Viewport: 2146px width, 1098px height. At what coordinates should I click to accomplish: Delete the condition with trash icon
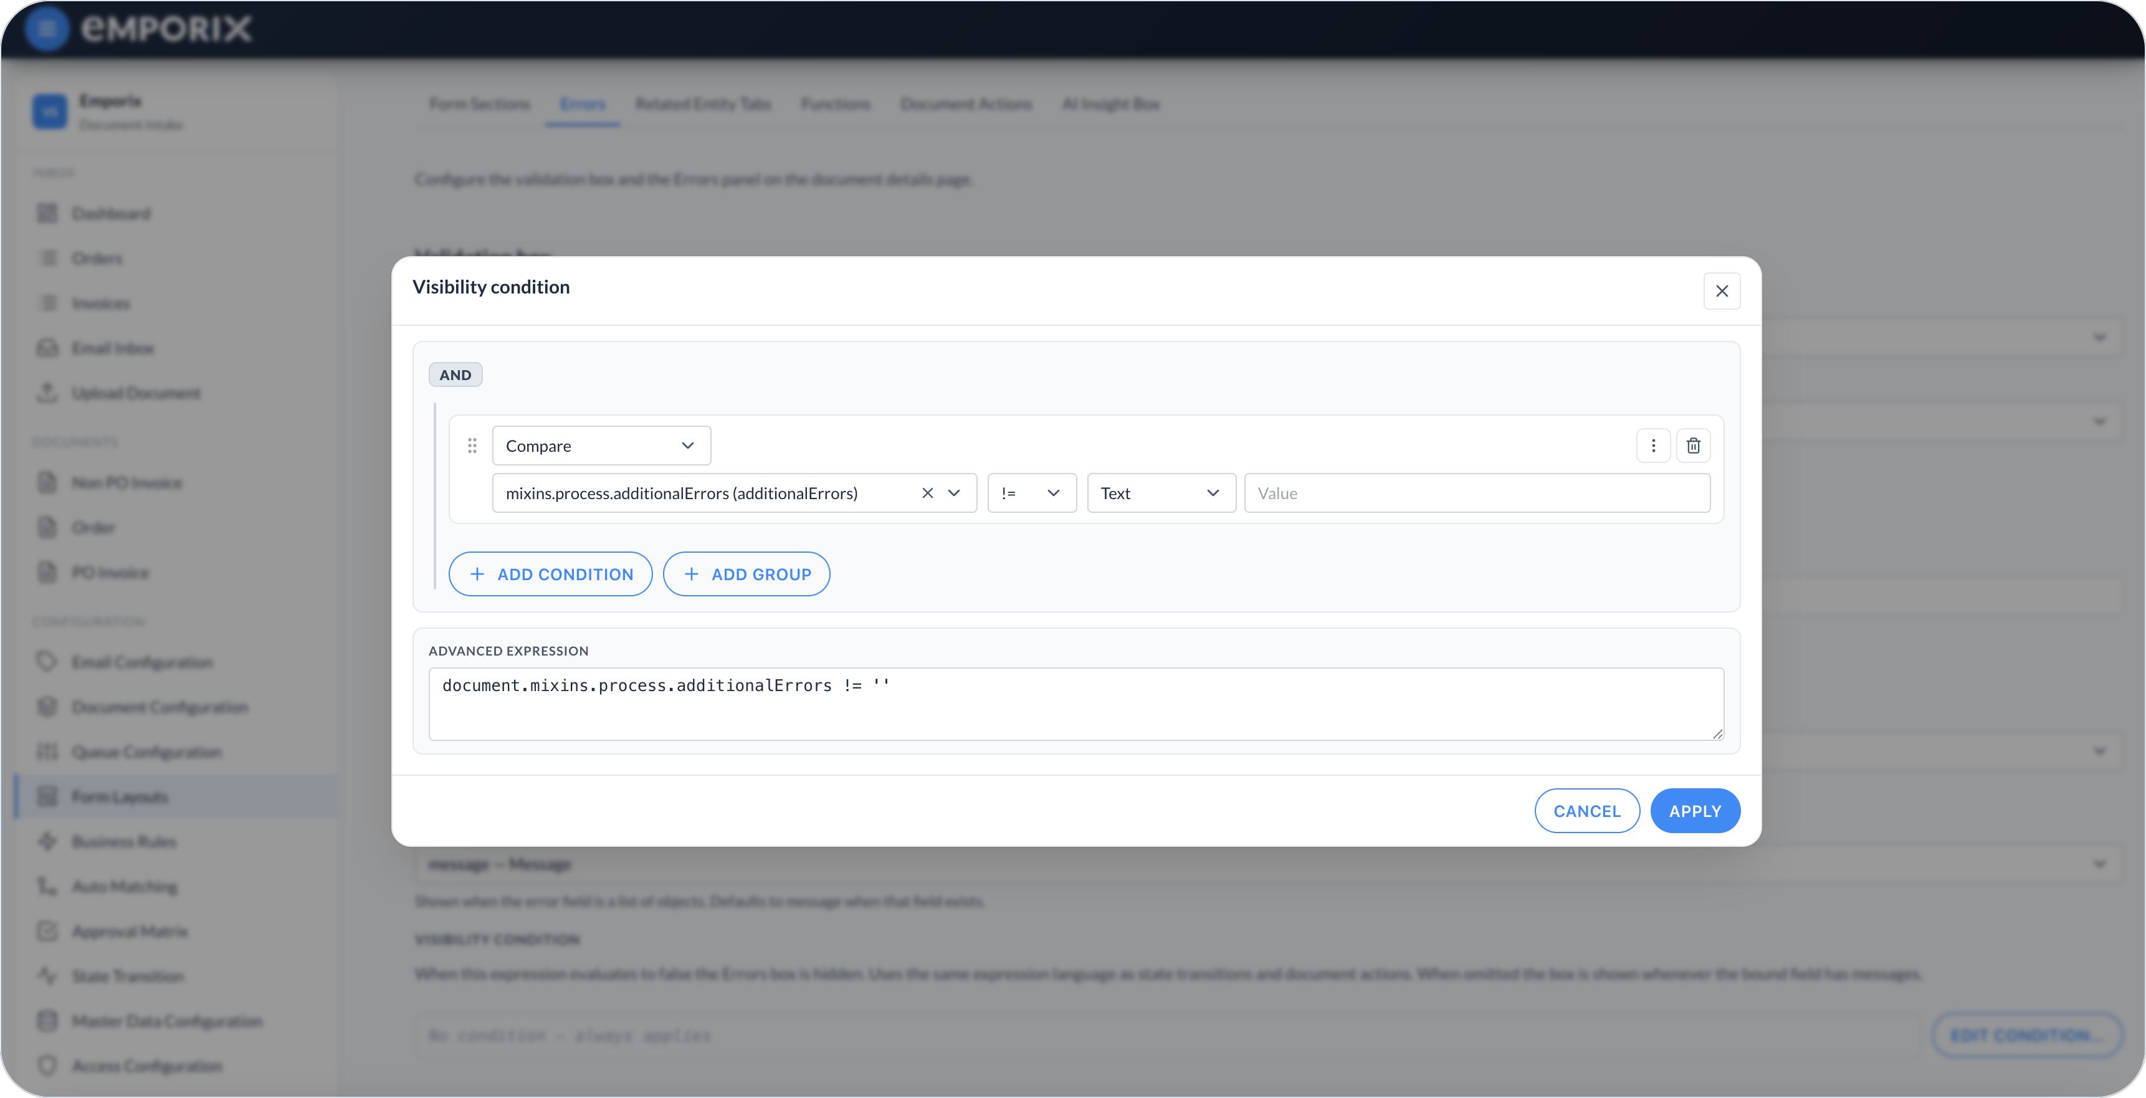point(1694,446)
